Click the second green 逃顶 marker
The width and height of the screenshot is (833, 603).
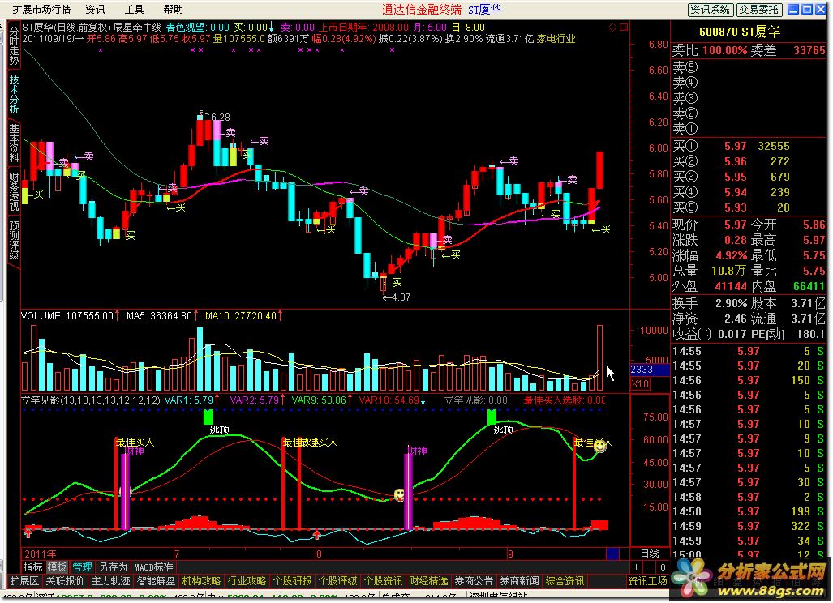point(492,417)
